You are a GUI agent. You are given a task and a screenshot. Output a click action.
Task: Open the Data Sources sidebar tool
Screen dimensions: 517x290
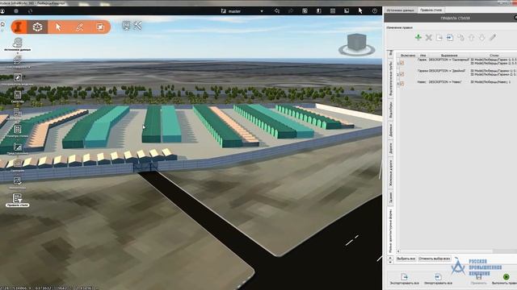[18, 44]
